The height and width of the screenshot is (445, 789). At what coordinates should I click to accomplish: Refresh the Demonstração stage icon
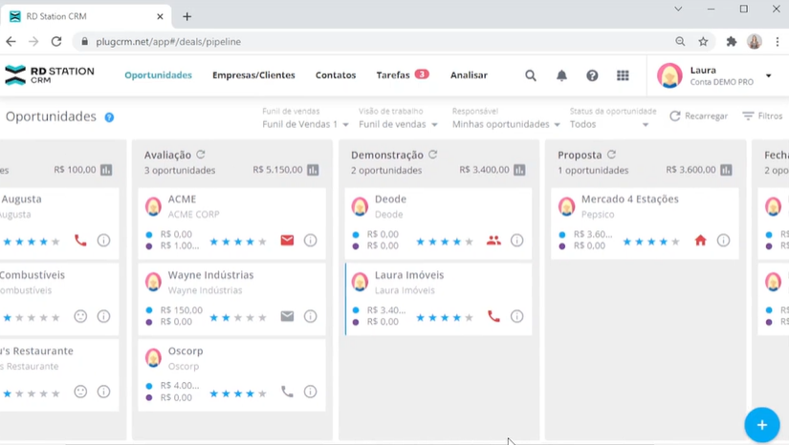tap(432, 154)
